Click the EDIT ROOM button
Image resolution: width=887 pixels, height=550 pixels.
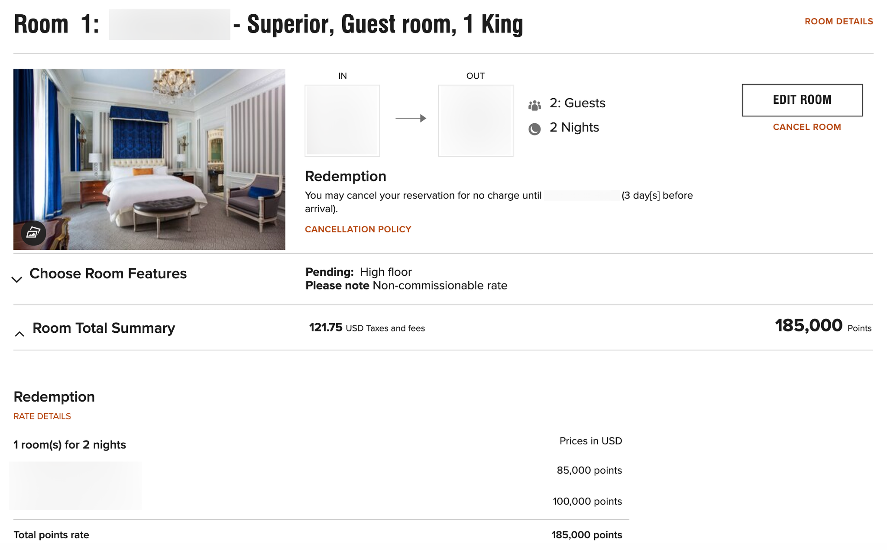click(802, 100)
